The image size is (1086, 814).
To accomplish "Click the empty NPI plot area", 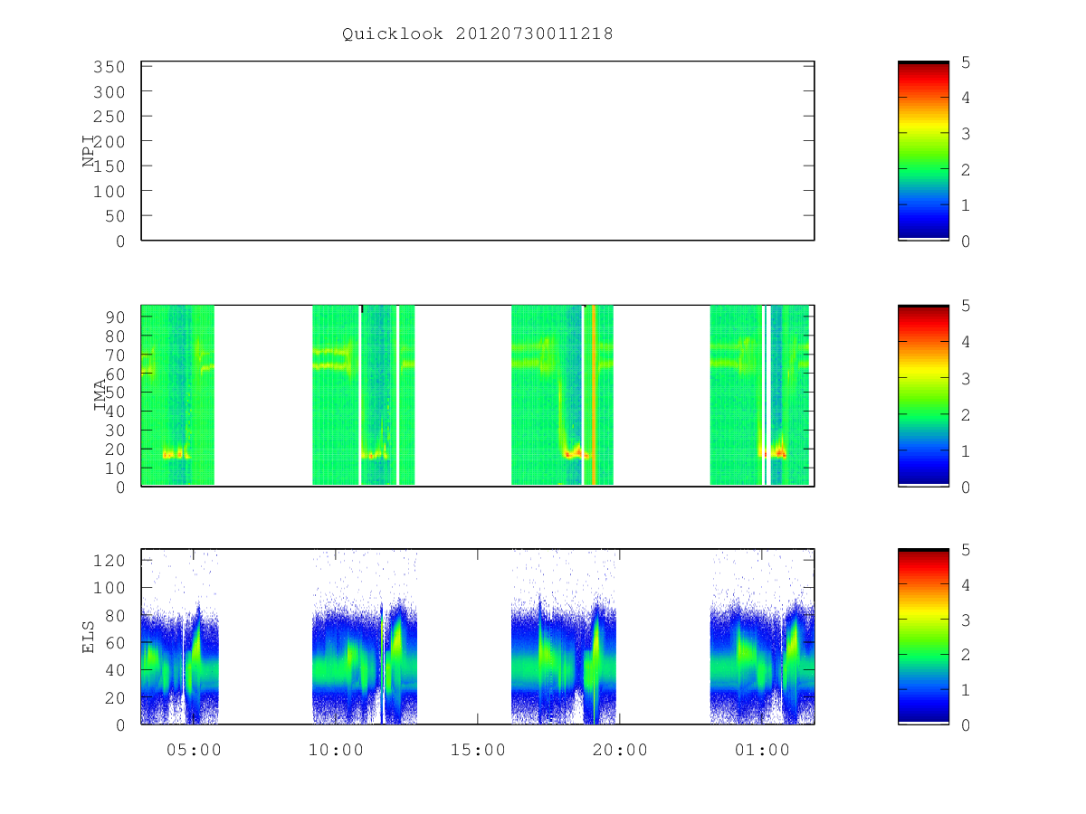I will tap(478, 151).
